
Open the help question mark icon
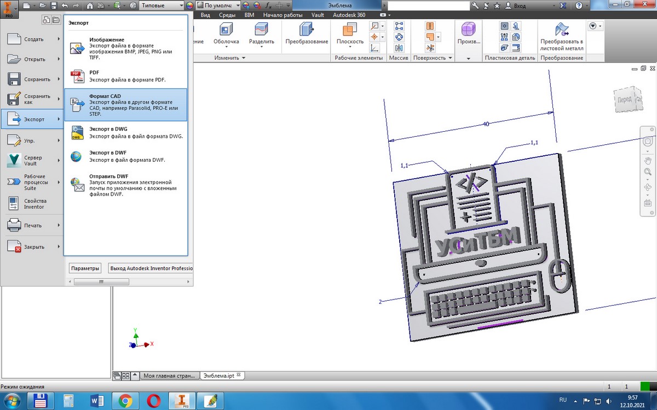[579, 5]
